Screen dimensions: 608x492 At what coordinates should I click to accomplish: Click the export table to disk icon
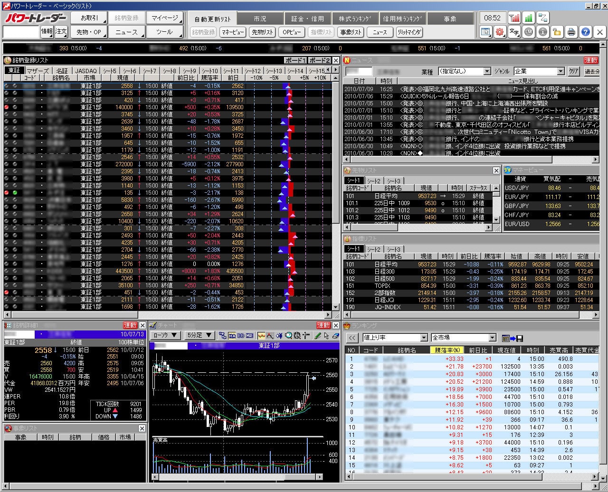(x=513, y=338)
